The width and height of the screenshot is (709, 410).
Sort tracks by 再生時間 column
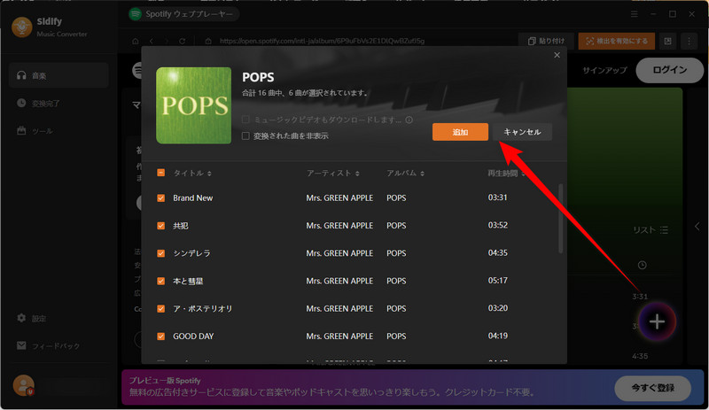point(506,174)
